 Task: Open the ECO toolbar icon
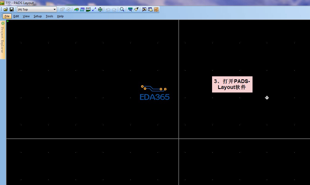tap(94, 9)
